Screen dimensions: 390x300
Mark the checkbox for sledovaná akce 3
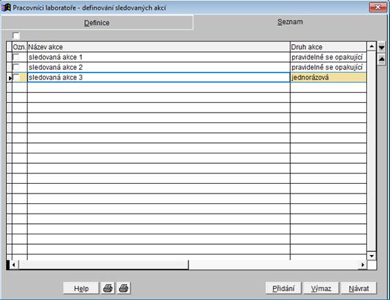16,77
